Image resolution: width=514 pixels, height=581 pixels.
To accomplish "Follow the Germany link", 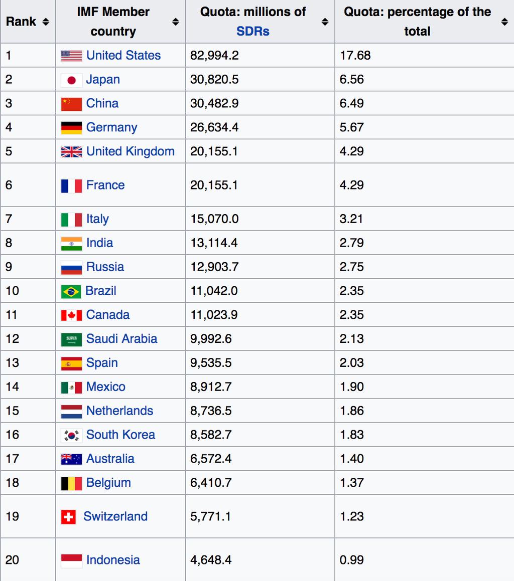I will click(x=111, y=127).
